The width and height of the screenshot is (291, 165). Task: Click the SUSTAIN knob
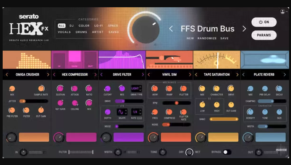tap(60, 89)
